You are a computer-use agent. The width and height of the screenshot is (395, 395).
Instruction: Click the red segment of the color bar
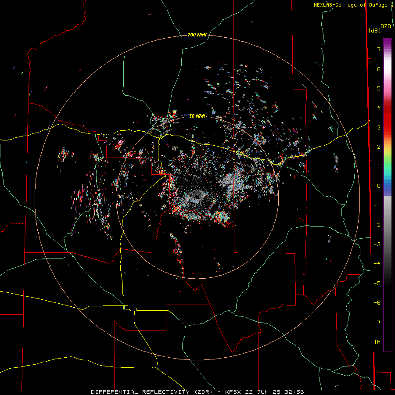[x=388, y=121]
